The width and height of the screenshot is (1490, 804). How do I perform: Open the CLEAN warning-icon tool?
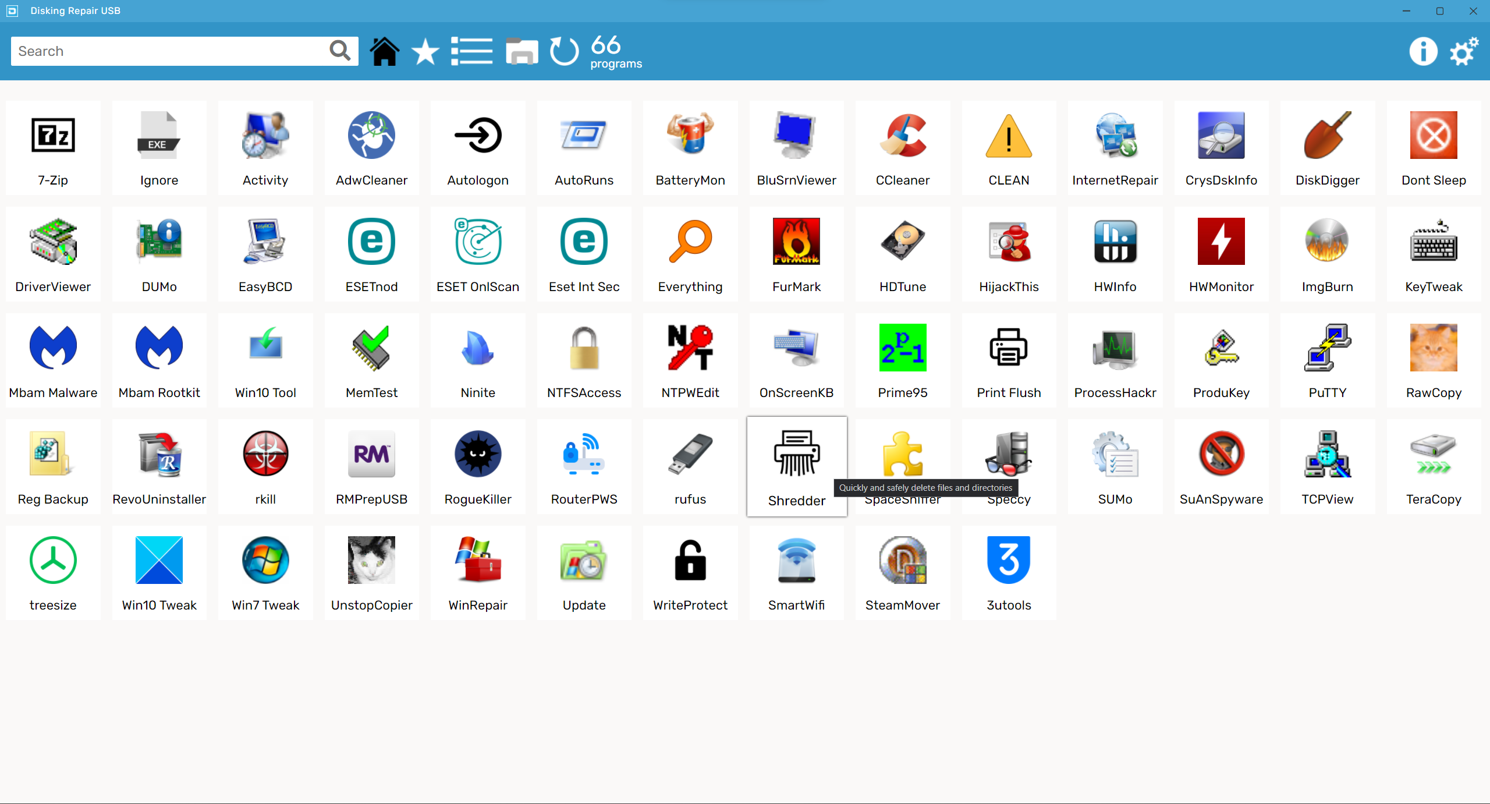pos(1009,148)
